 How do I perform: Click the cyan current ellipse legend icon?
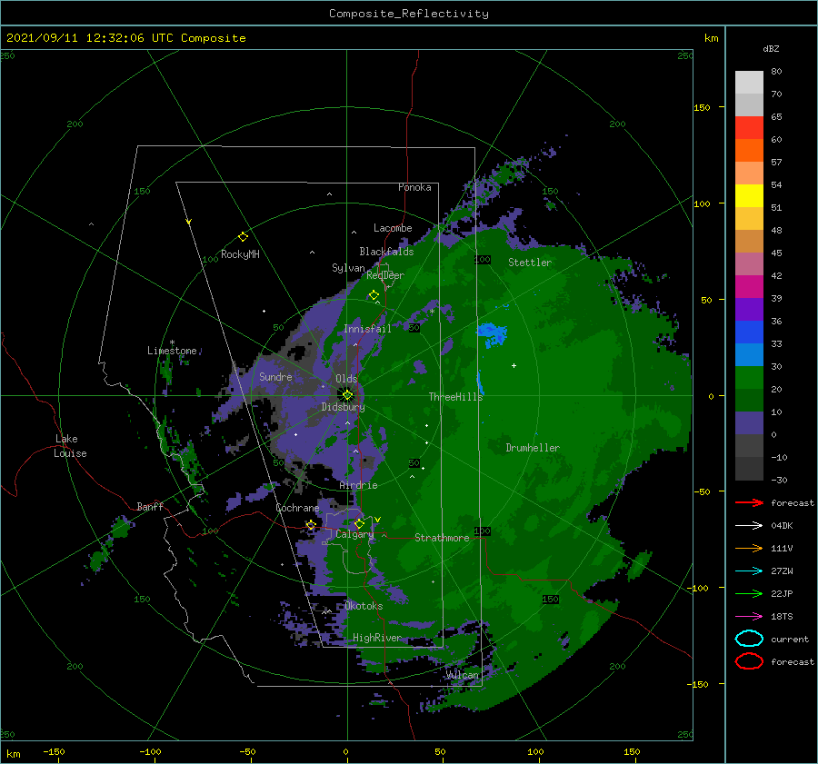(x=749, y=639)
